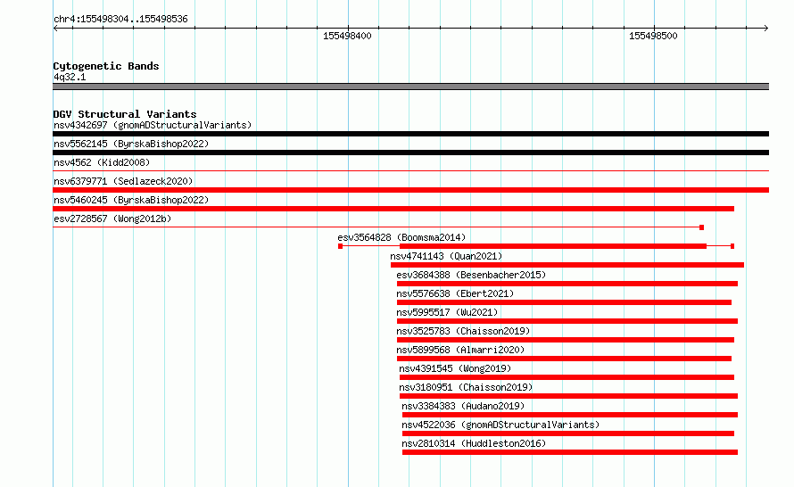Click the nsv5460245 (ByrskaBishop2022) label
Viewport: 794px width, 487px height.
pyautogui.click(x=131, y=200)
